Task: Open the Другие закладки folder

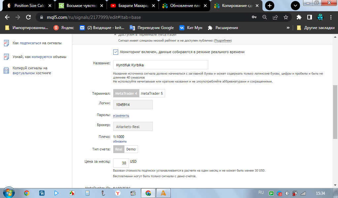Action: (x=316, y=28)
